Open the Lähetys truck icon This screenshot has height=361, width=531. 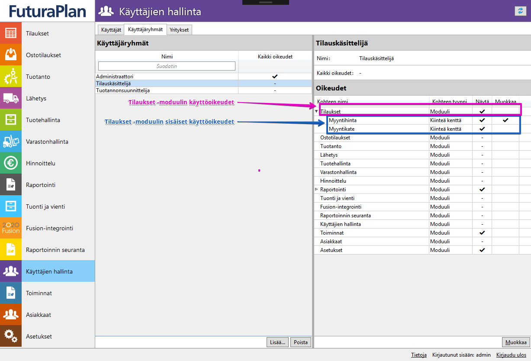(11, 98)
